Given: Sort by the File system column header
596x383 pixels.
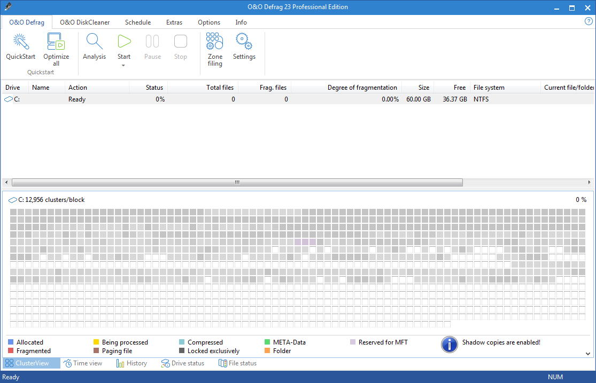Looking at the screenshot, I should click(505, 88).
